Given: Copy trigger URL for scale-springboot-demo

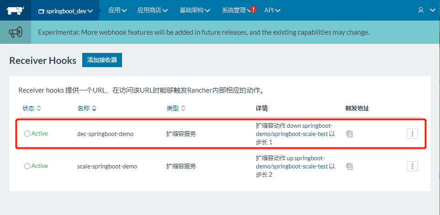Looking at the screenshot, I should coord(350,166).
